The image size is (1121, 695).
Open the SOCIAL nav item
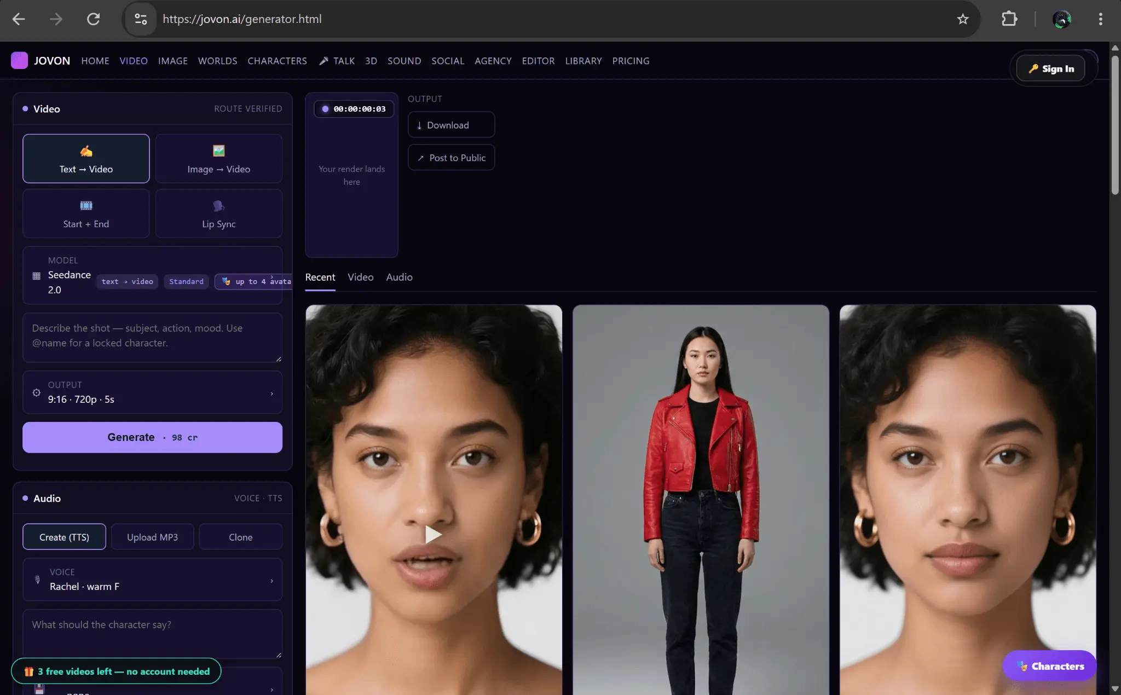448,61
